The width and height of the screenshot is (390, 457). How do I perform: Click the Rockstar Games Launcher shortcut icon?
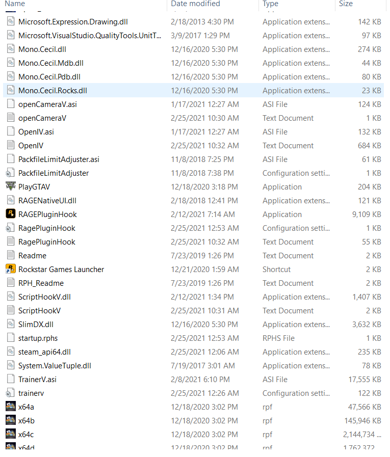point(11,269)
